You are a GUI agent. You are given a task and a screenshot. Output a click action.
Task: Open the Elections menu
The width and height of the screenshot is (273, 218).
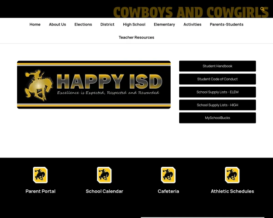pos(83,25)
